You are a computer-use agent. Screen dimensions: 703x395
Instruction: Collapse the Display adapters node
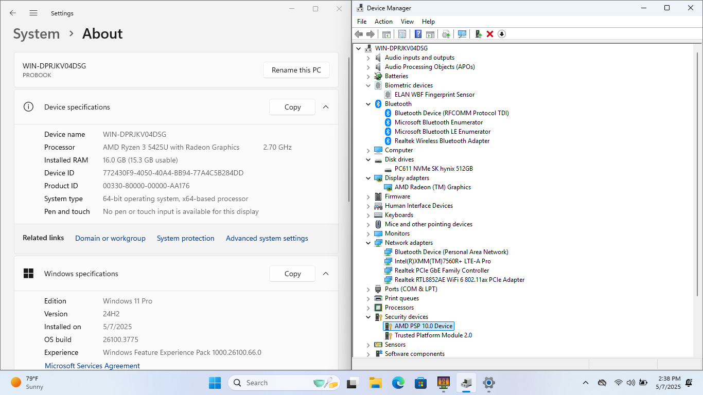[368, 178]
